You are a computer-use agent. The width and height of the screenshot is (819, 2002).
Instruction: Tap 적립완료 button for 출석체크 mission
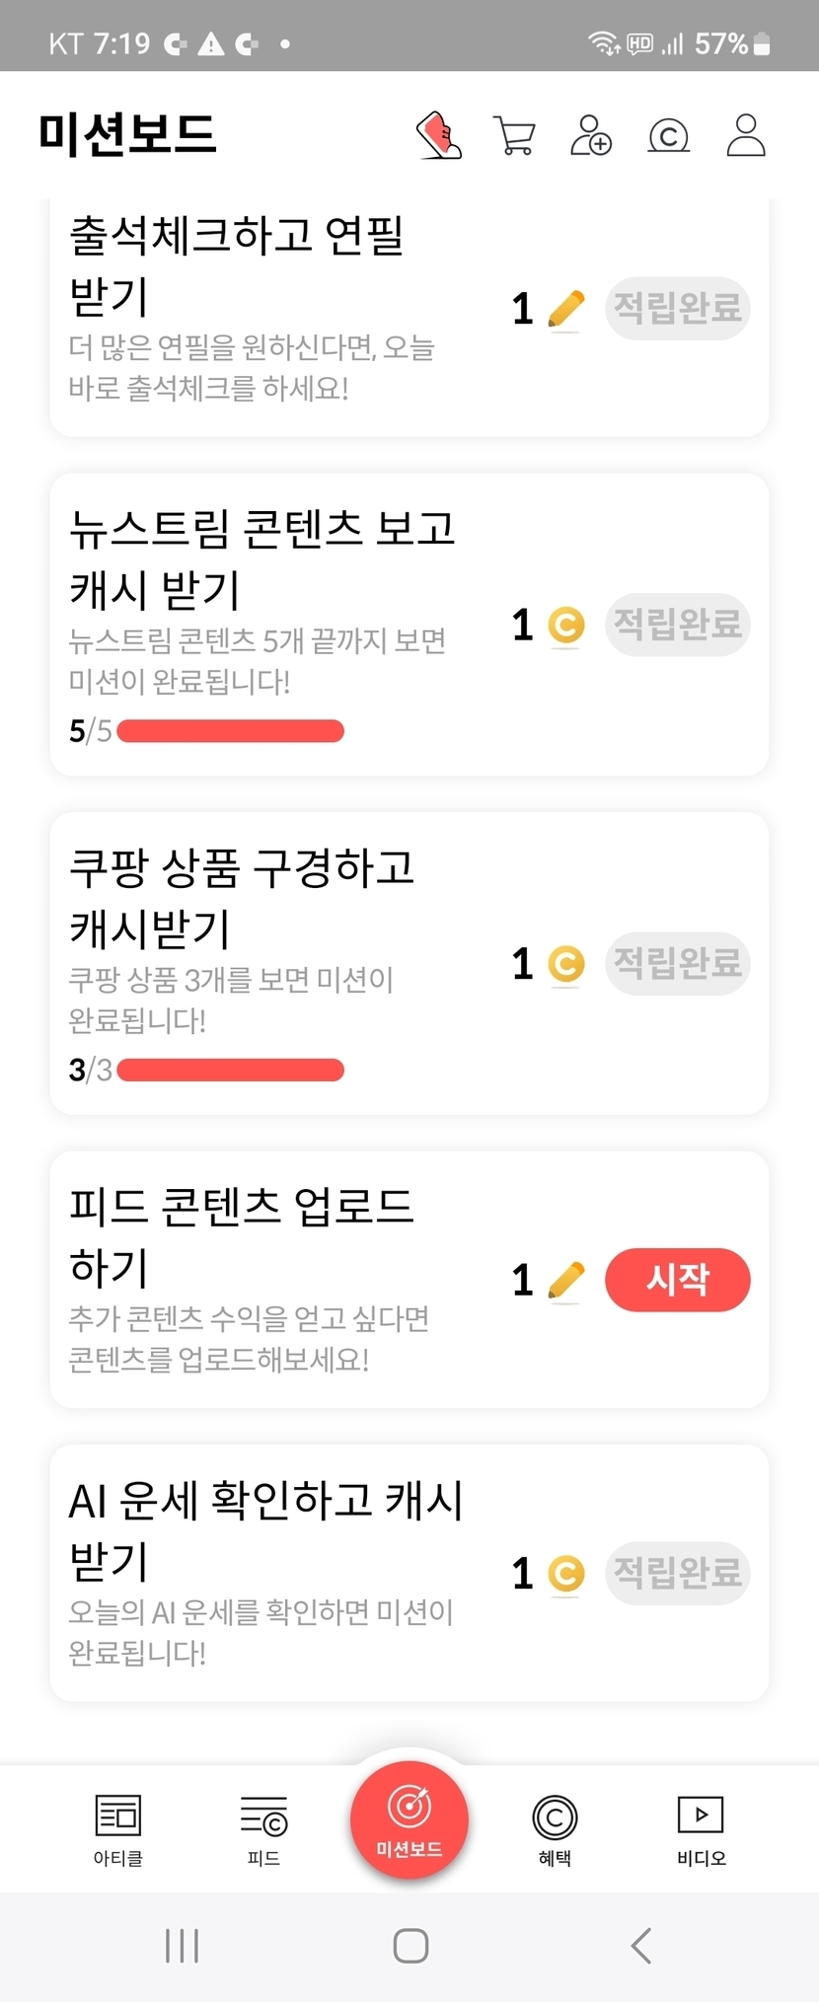click(677, 309)
